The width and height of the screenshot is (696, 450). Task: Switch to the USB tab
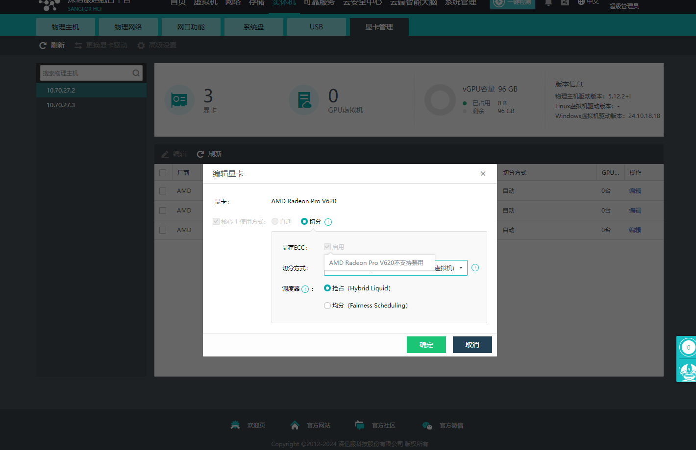(316, 27)
